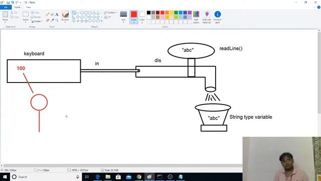The image size is (321, 181).
Task: Open the Mail app from the taskbar
Action: (x=128, y=177)
